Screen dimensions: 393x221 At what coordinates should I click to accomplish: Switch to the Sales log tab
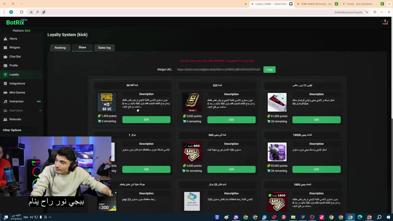click(104, 48)
